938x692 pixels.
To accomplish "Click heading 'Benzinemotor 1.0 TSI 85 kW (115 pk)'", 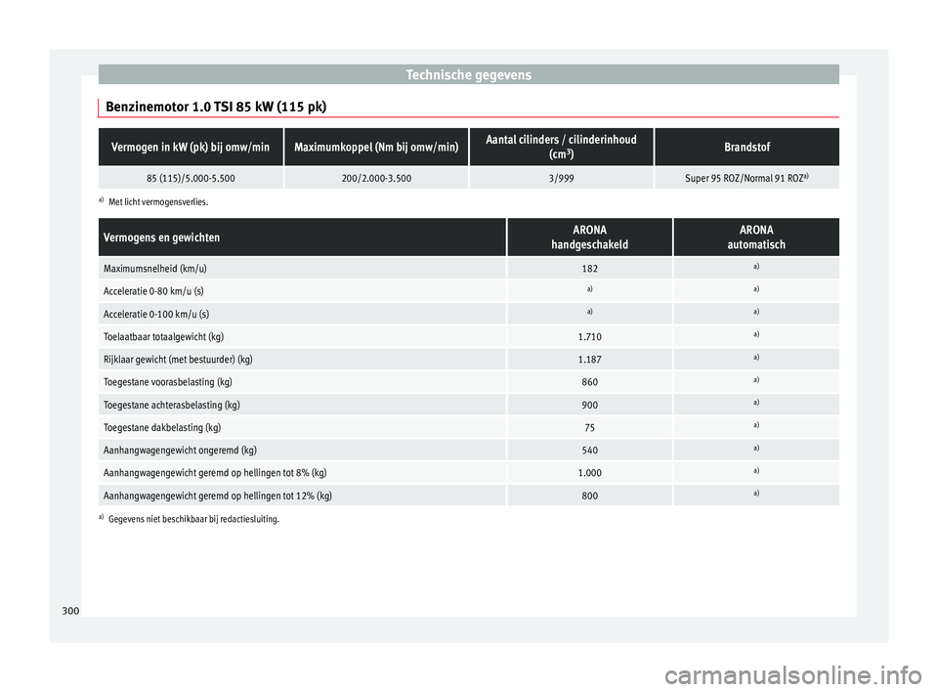I will coord(216,108).
